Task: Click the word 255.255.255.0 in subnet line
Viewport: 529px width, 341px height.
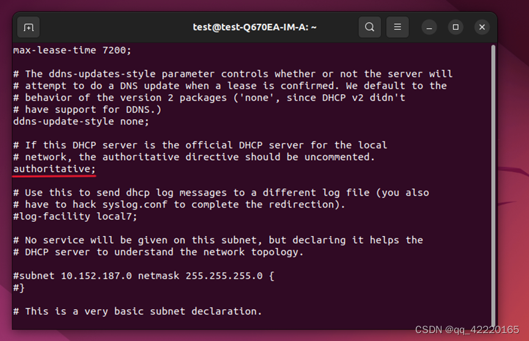Action: click(x=224, y=276)
